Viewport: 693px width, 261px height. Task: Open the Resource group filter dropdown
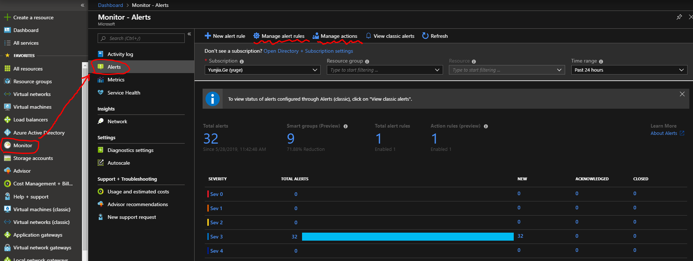tap(384, 70)
